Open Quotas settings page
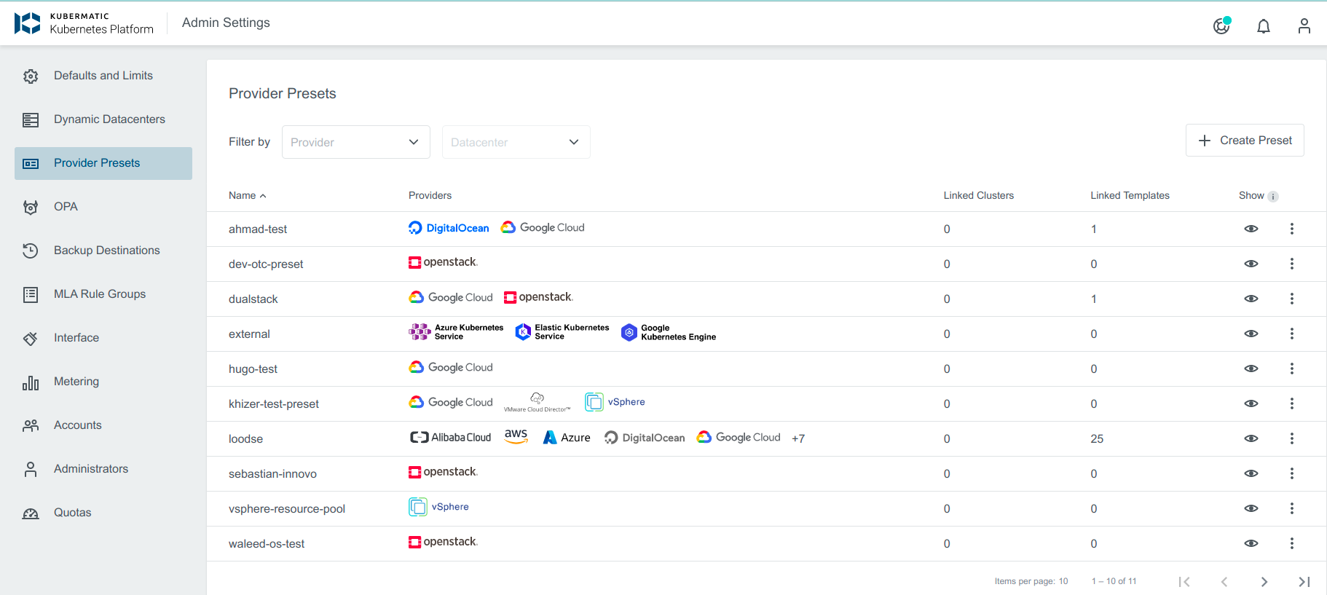The height and width of the screenshot is (595, 1327). (103, 513)
